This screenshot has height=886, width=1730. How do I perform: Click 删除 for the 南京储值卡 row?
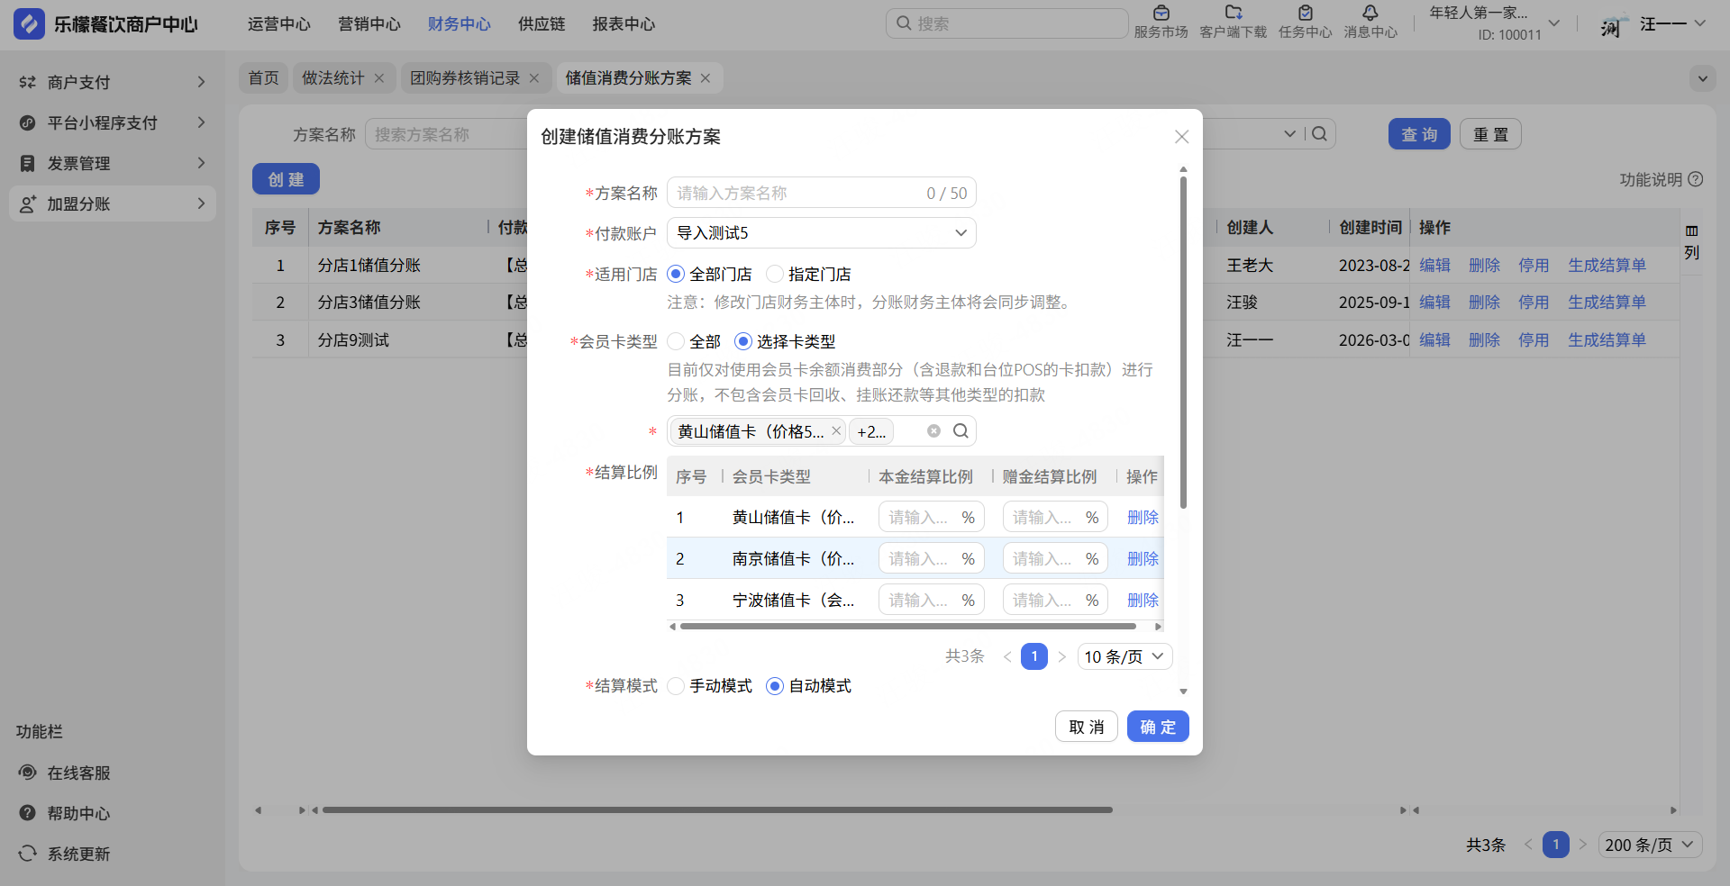point(1142,559)
